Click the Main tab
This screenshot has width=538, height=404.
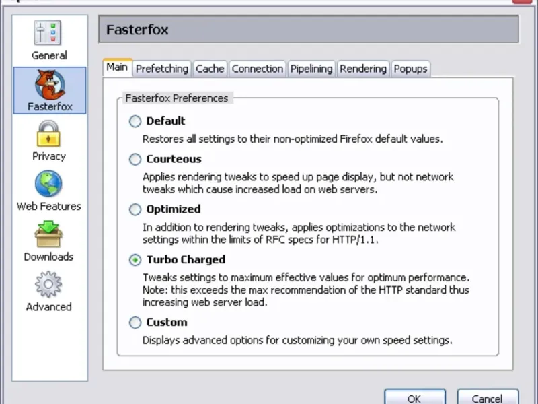click(116, 67)
